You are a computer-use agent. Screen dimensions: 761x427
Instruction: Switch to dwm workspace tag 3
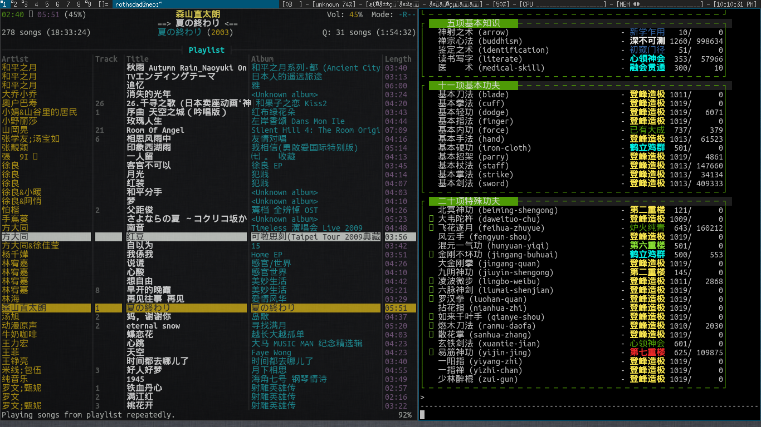tap(26, 4)
